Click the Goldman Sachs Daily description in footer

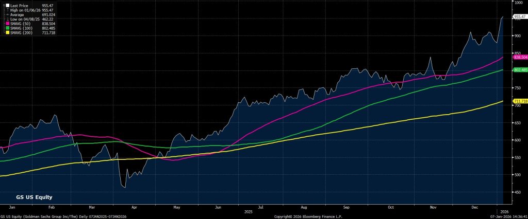(x=64, y=216)
